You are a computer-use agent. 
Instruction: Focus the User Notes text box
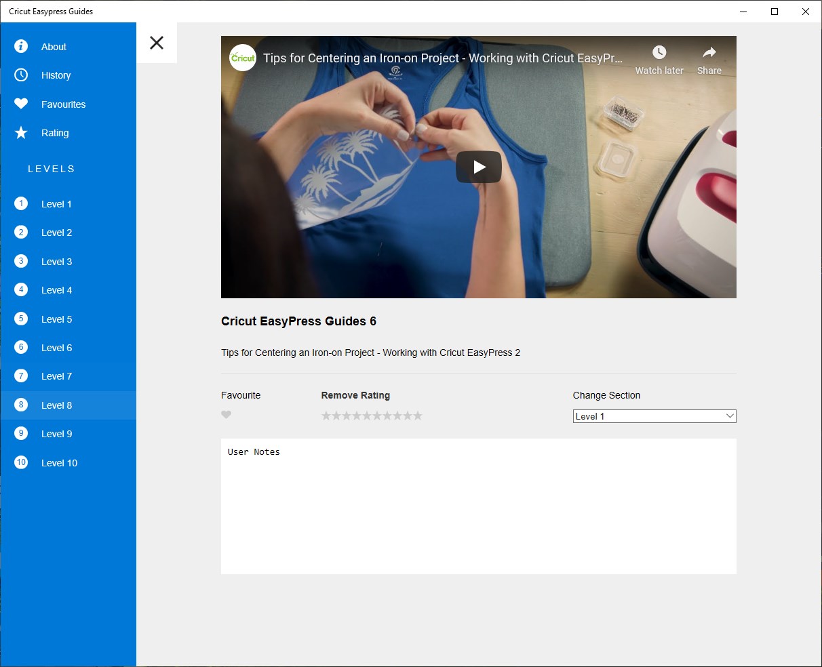[479, 506]
